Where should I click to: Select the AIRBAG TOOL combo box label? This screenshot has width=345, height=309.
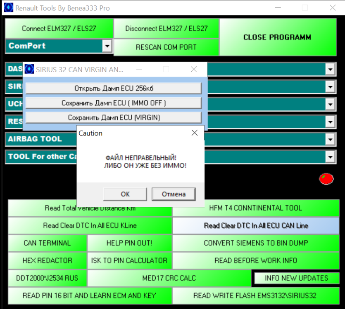pyautogui.click(x=35, y=139)
